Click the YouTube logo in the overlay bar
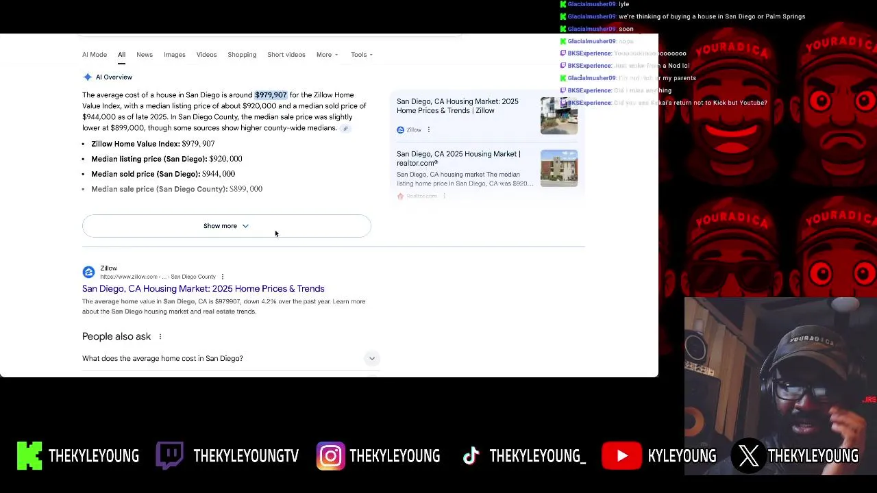This screenshot has height=493, width=877. click(621, 456)
